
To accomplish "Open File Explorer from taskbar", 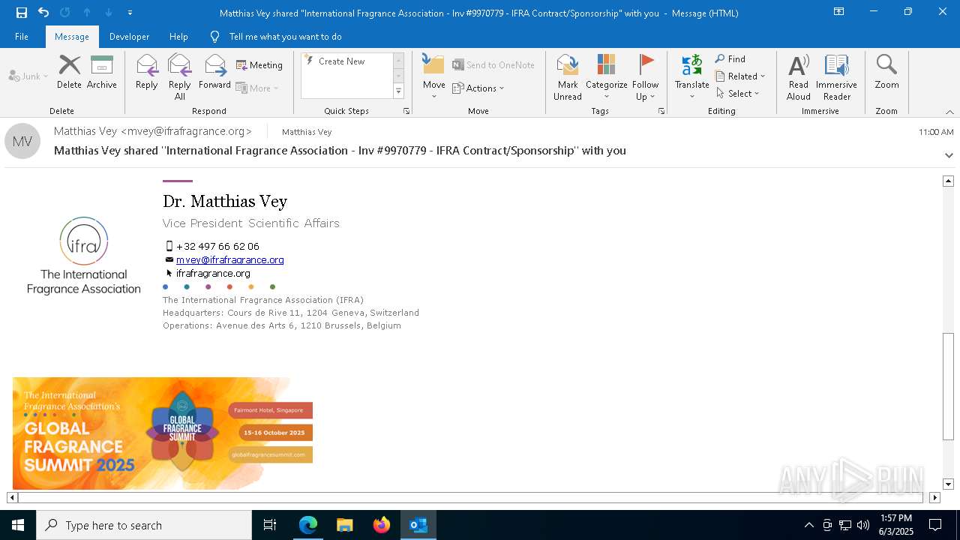I will (x=344, y=525).
